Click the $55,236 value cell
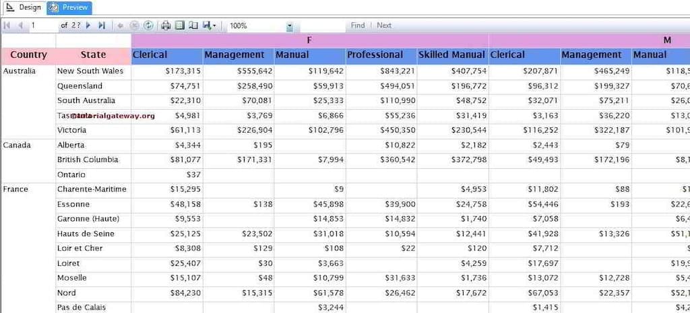 pos(381,116)
